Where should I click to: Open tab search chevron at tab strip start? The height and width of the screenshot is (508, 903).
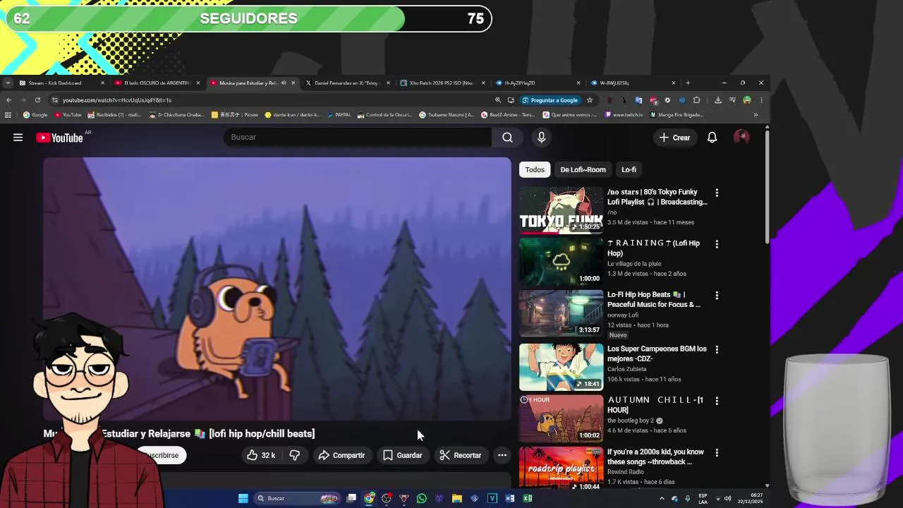click(x=8, y=83)
